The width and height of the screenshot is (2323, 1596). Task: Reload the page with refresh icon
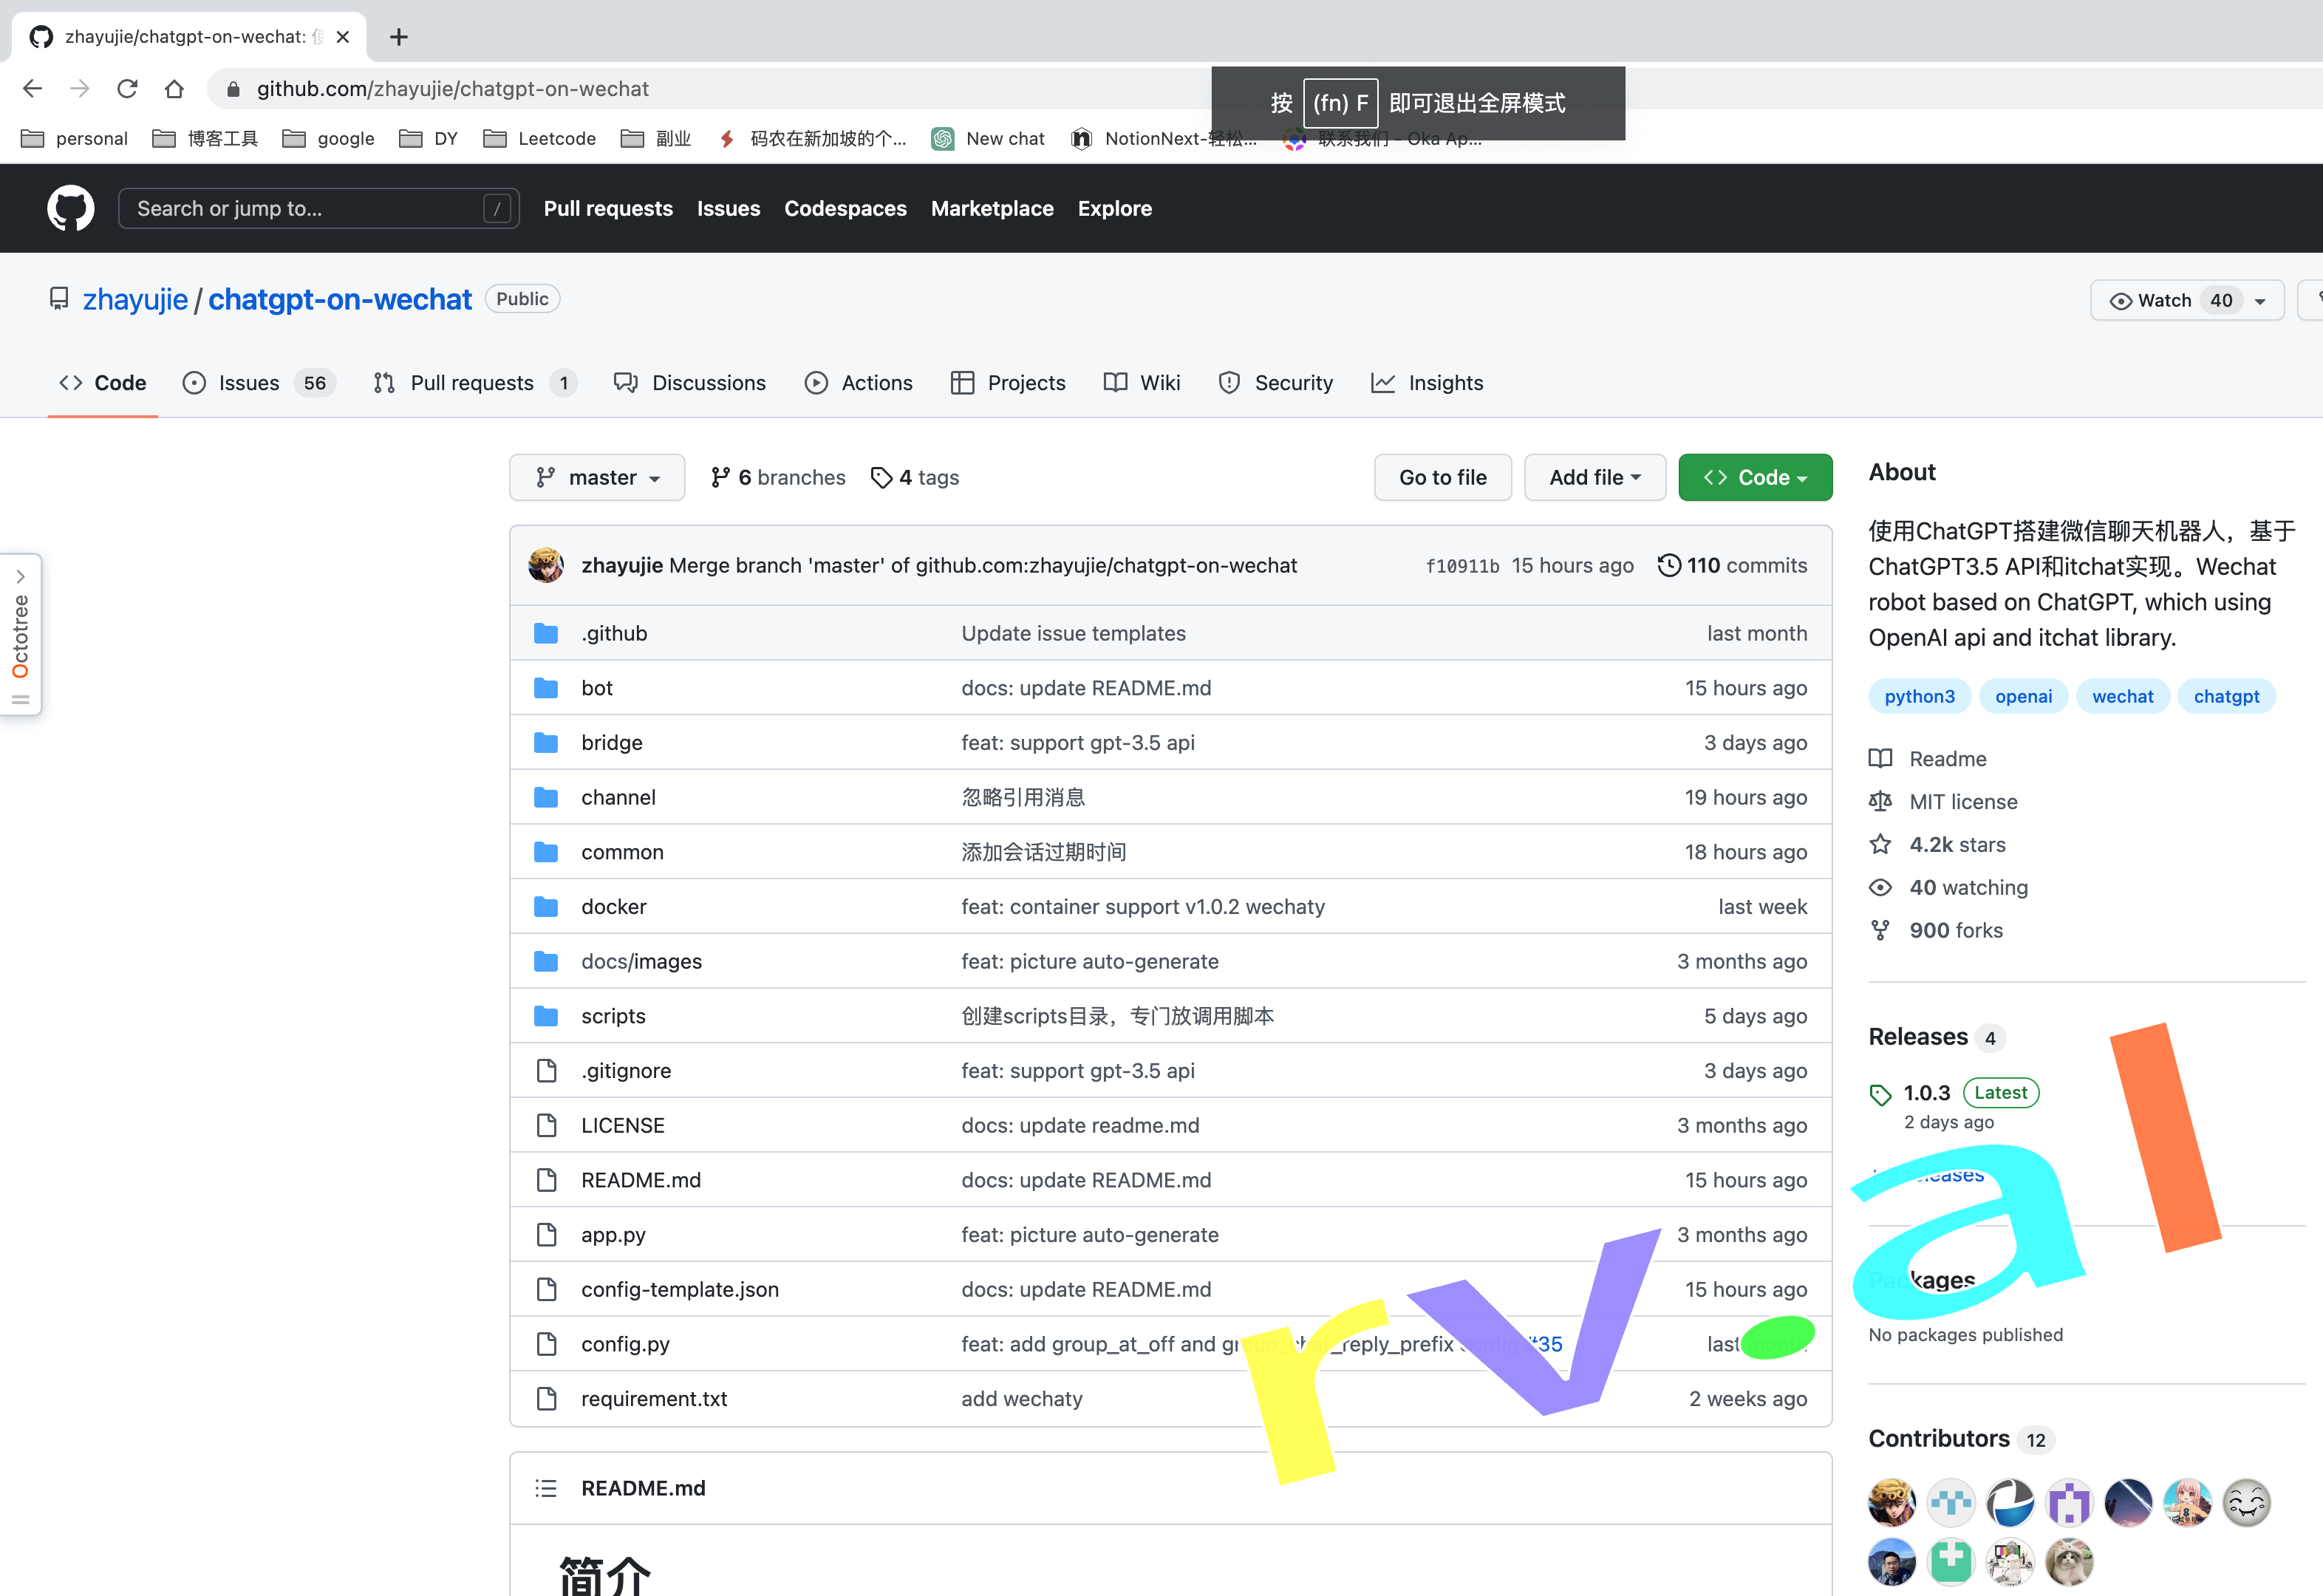click(x=127, y=89)
